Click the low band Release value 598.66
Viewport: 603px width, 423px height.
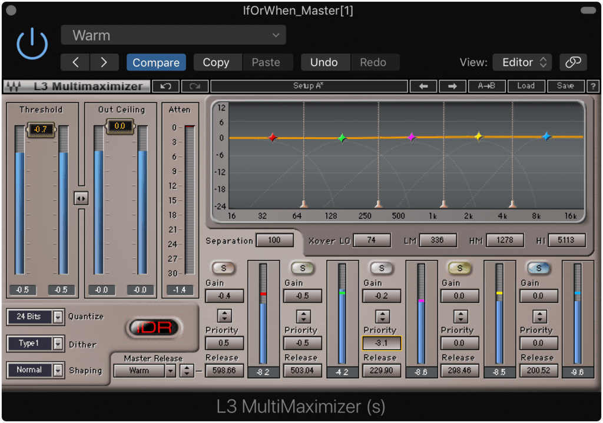tap(224, 371)
